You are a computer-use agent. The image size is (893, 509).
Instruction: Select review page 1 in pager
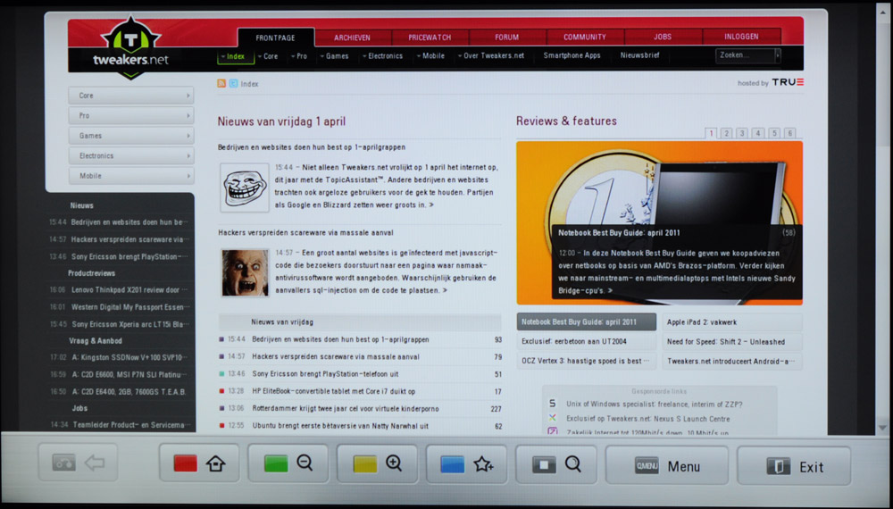(x=711, y=133)
